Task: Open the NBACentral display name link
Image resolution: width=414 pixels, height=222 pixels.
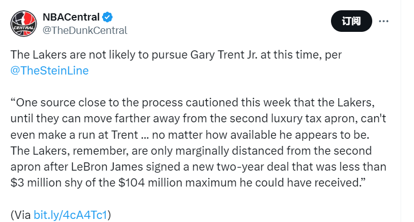Action: pyautogui.click(x=71, y=17)
